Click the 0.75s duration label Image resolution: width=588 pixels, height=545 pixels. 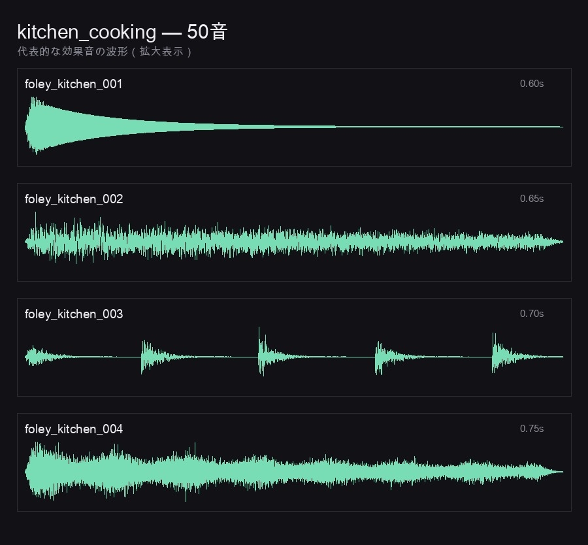531,429
